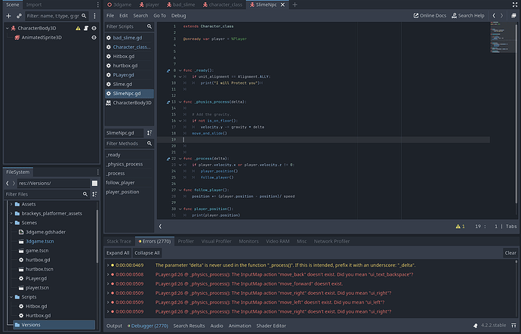The image size is (521, 334).
Task: Clear the debugger errors list
Action: pyautogui.click(x=510, y=253)
